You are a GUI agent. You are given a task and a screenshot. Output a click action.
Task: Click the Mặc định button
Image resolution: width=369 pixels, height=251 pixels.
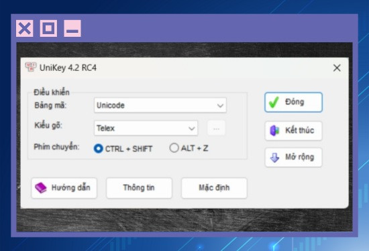pyautogui.click(x=214, y=188)
